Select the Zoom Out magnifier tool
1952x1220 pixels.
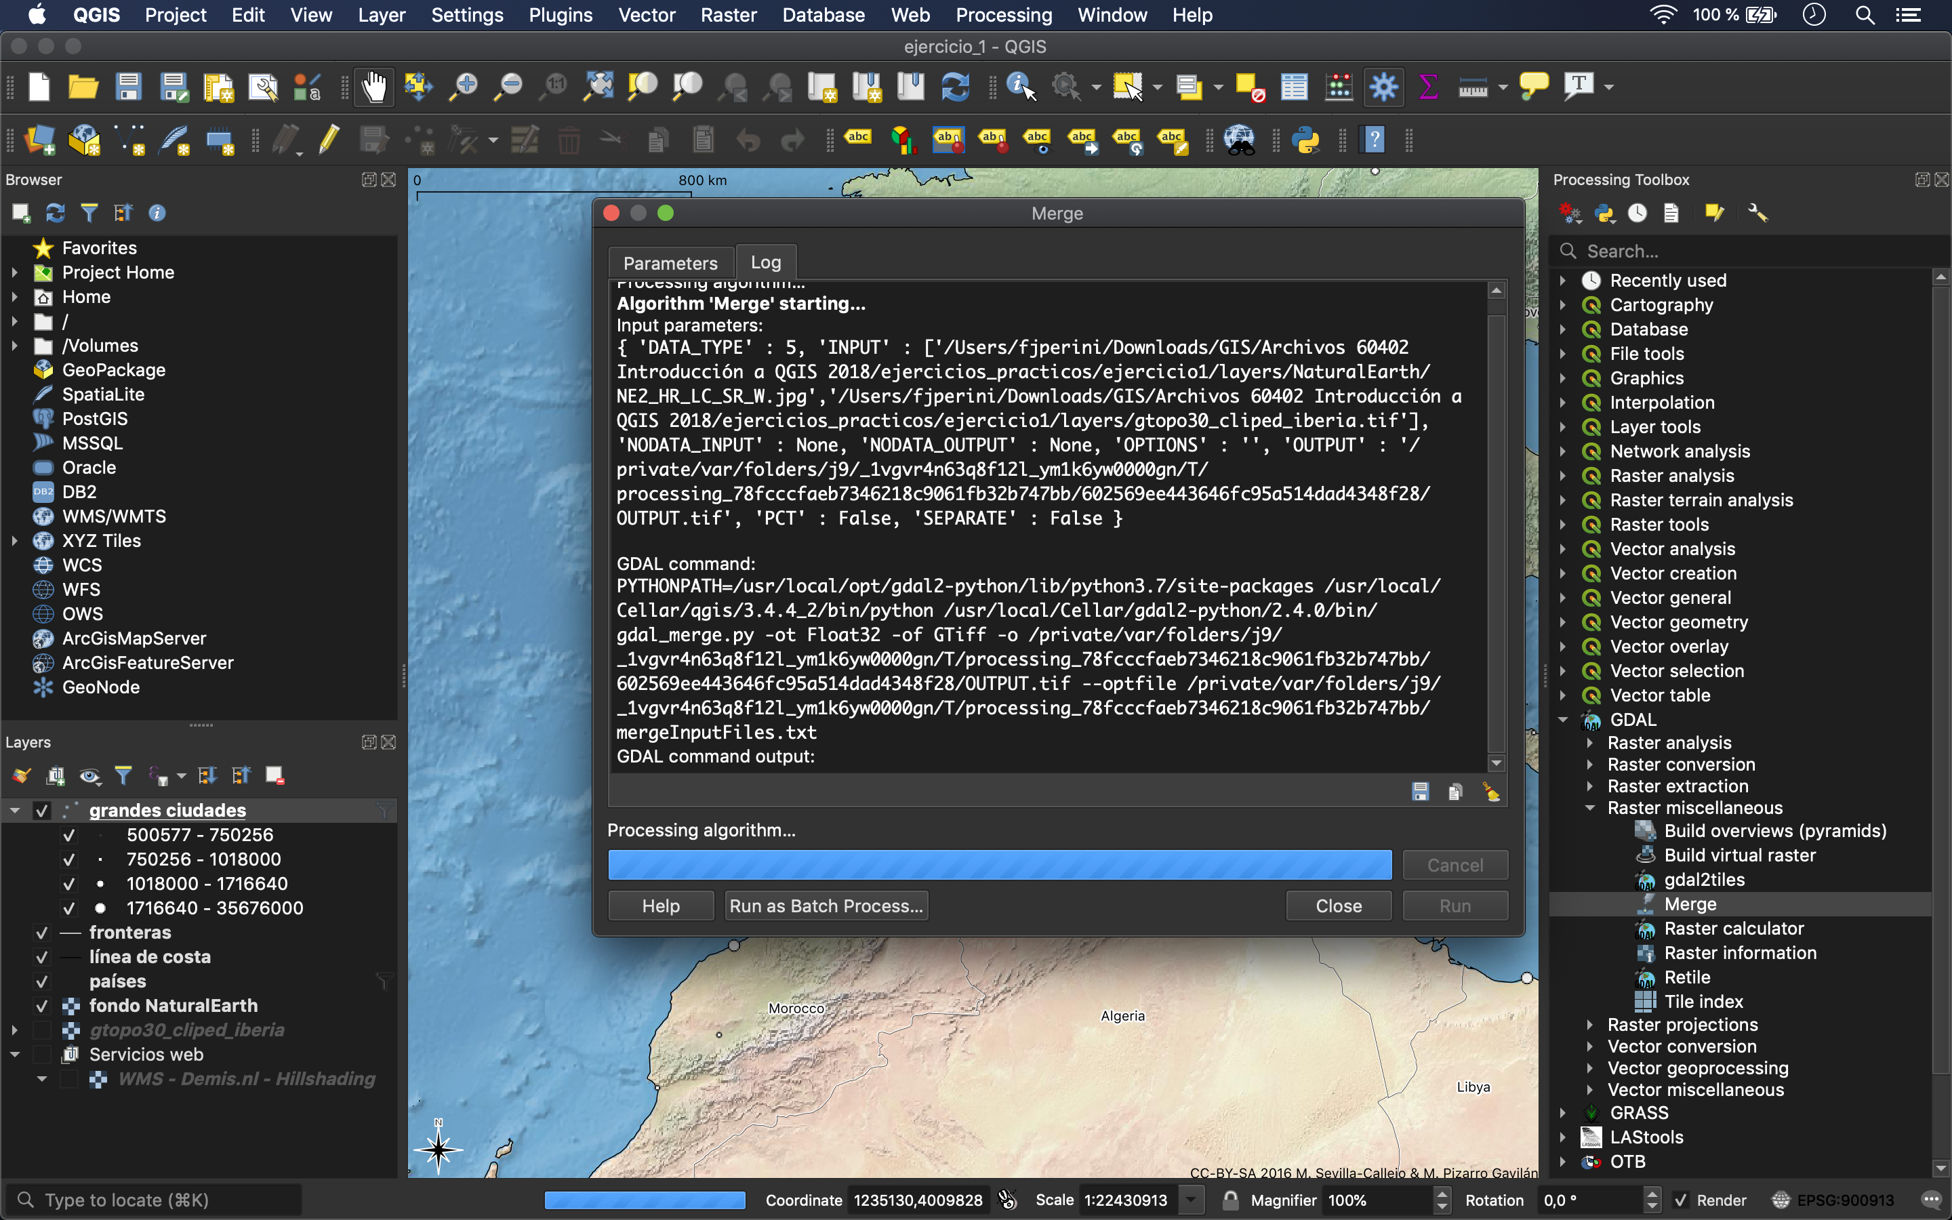pos(509,86)
